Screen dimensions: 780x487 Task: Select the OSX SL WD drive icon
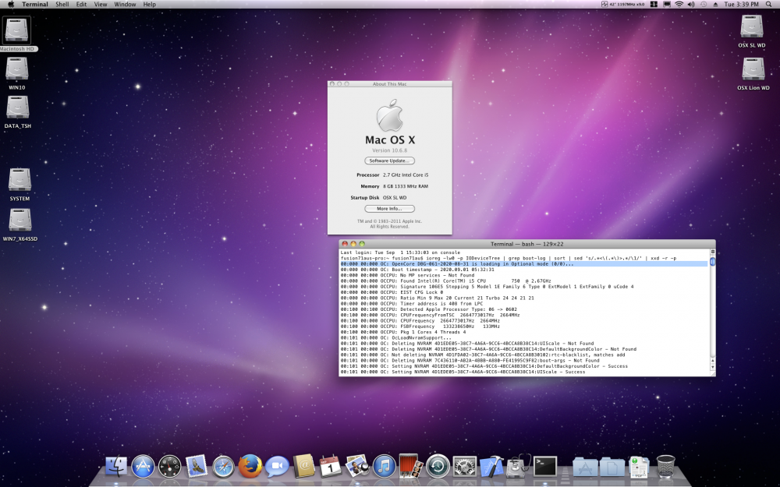752,26
